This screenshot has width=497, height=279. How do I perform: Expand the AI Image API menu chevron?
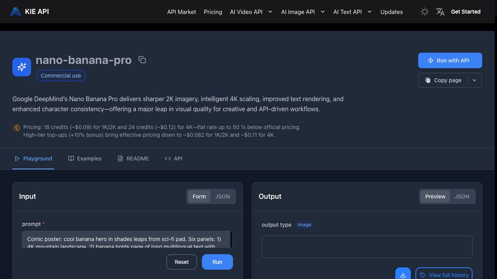click(322, 12)
